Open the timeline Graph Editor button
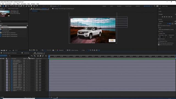Viewport: 176px width, 99px height. coord(46,56)
